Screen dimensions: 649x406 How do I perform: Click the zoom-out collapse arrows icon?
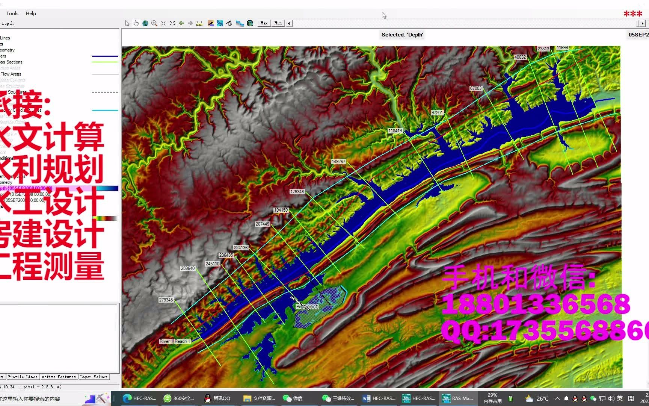163,23
